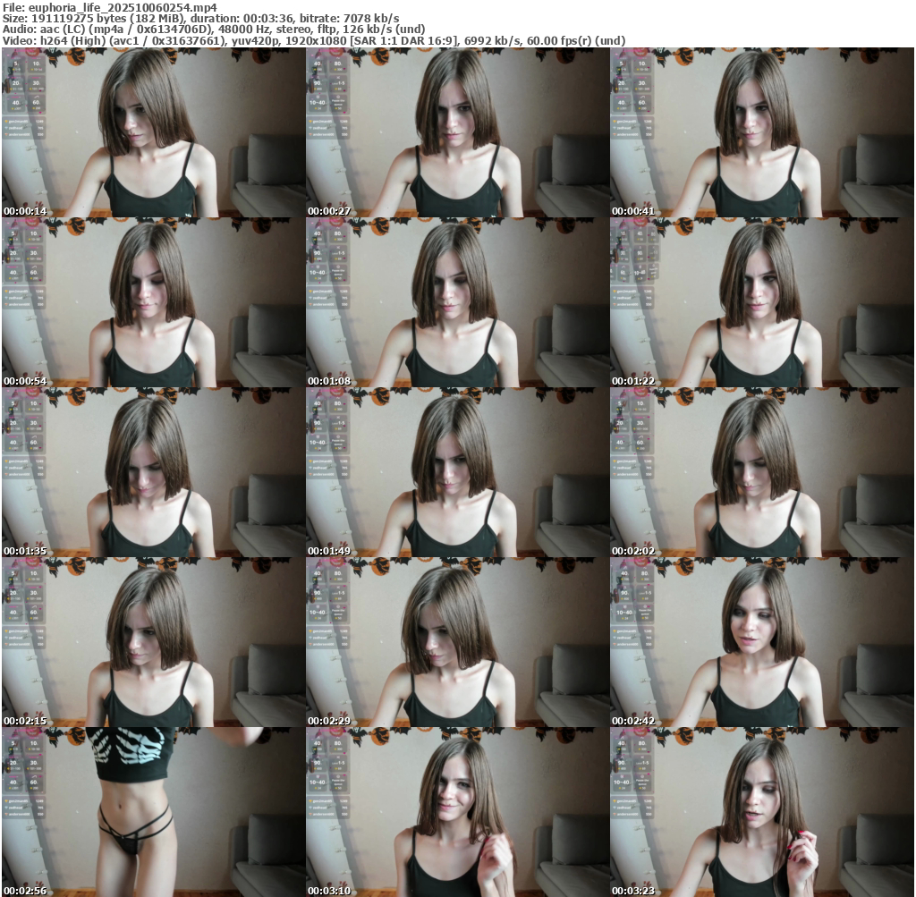Open the thumbnail at 00:02:02
The width and height of the screenshot is (916, 897).
point(761,472)
